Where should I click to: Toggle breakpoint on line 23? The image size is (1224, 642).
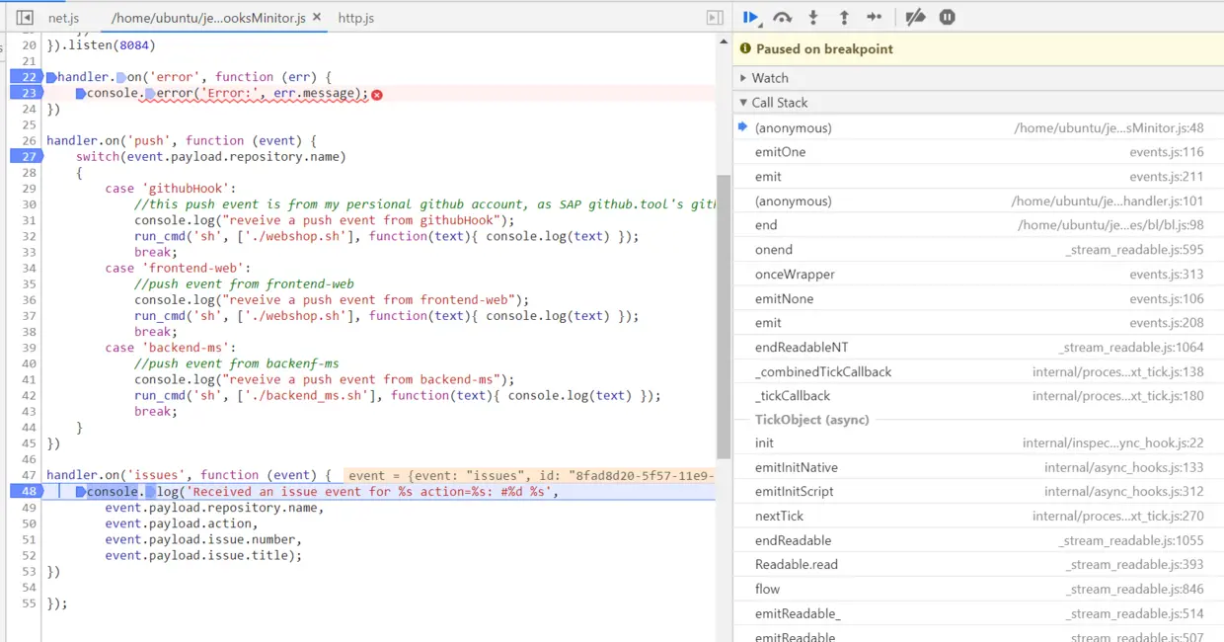(x=25, y=93)
